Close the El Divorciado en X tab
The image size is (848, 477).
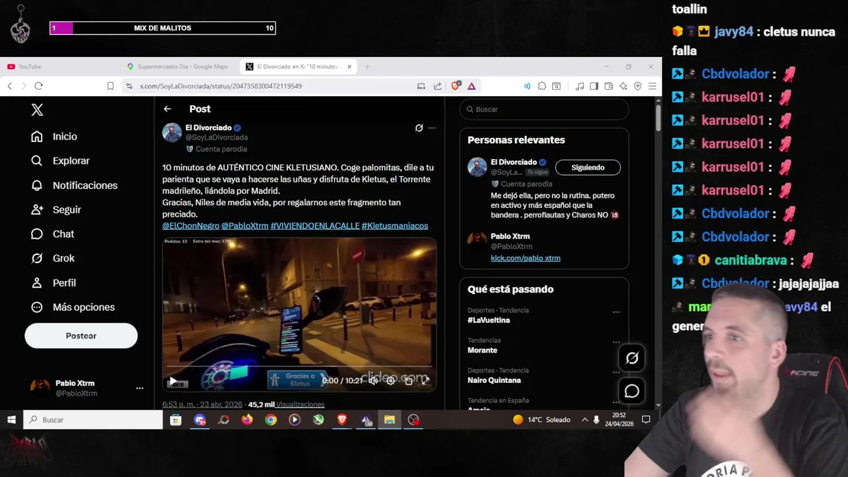tap(349, 66)
